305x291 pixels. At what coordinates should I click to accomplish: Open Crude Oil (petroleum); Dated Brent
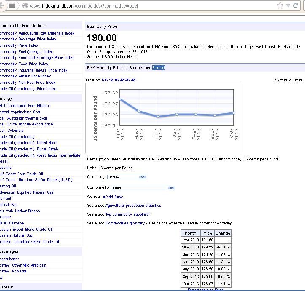29,143
